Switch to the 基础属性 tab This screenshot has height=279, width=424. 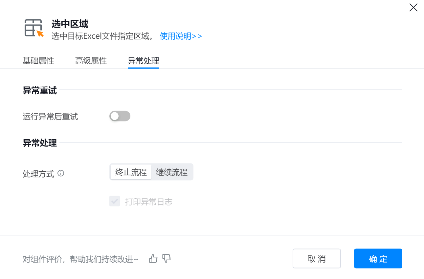coord(38,61)
